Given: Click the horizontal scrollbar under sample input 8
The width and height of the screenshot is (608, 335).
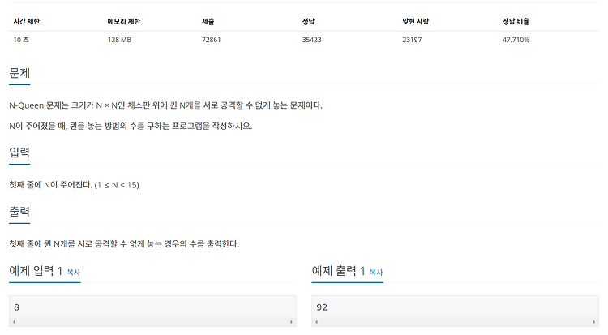Looking at the screenshot, I should pyautogui.click(x=152, y=322).
